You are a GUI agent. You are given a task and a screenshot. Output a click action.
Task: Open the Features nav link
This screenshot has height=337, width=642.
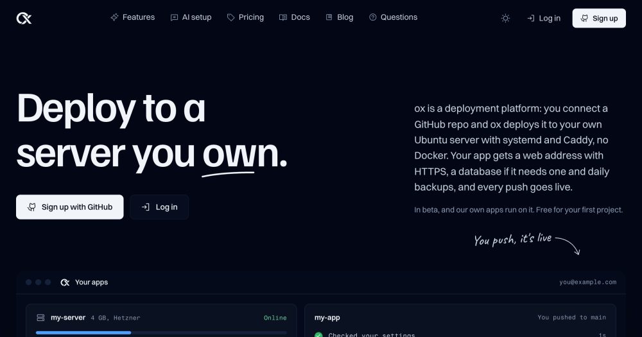[x=133, y=17]
